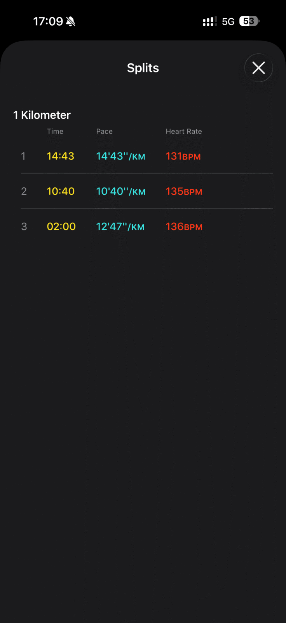Tap the 10'40''/KM pace value
This screenshot has width=286, height=623.
coord(120,191)
